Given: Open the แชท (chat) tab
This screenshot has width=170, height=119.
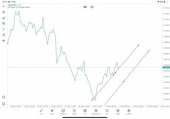Looking at the screenshot, I should tap(107, 112).
